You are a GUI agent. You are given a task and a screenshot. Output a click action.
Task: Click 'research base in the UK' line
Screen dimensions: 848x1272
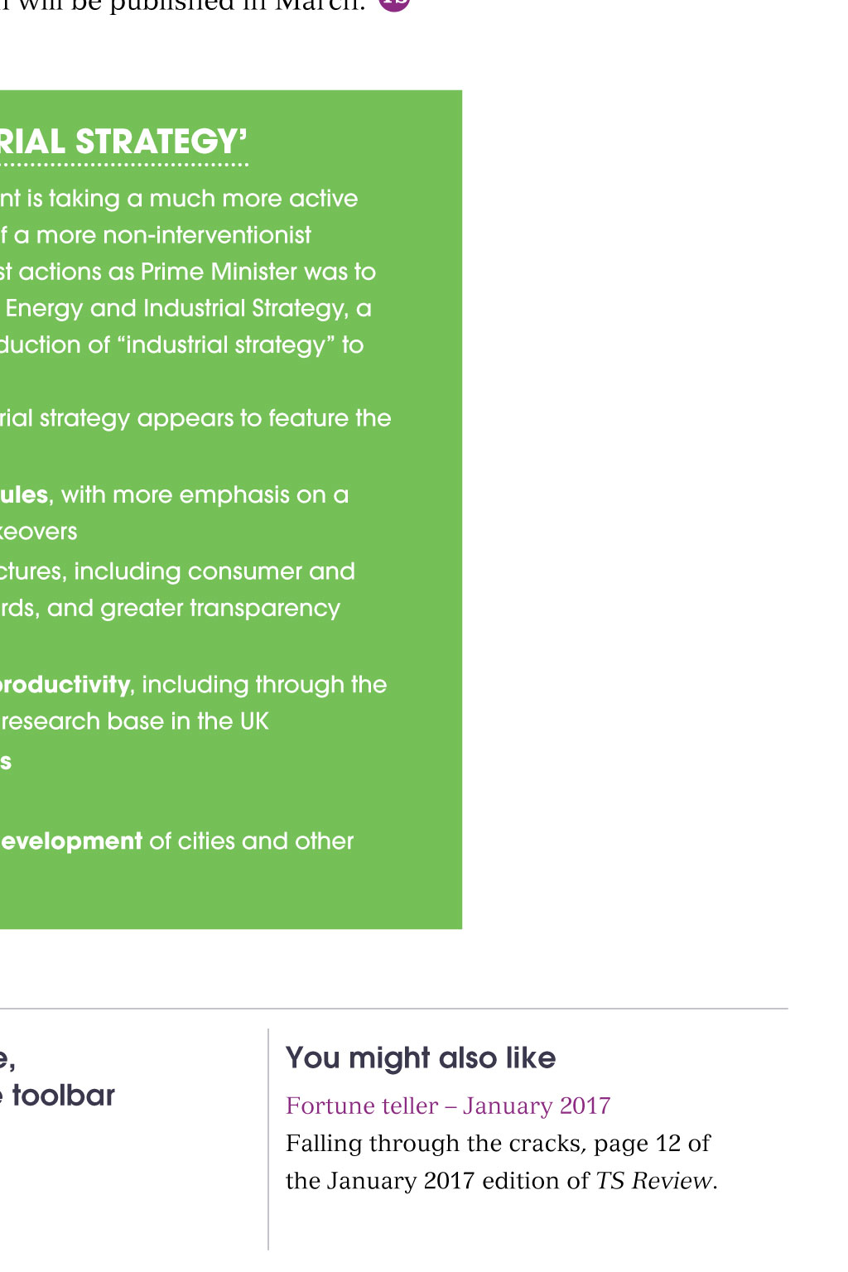pyautogui.click(x=134, y=721)
